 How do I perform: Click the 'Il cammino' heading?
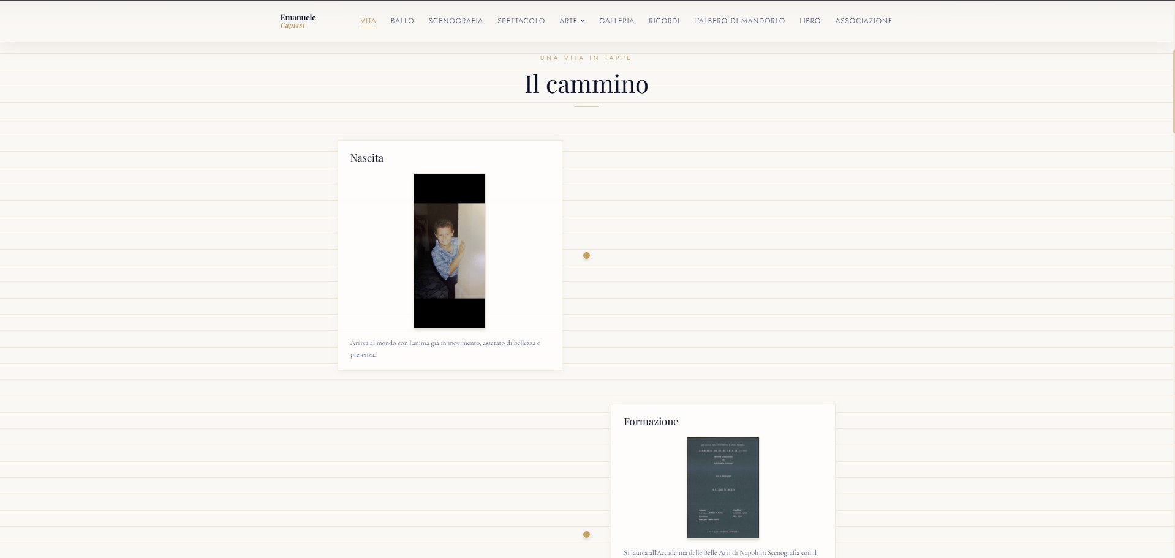coord(586,84)
